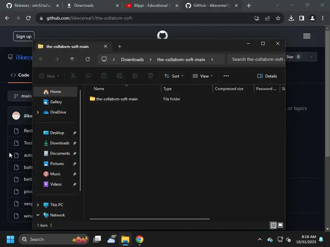Open the Code tab on GitHub page
Viewport: 330px width, 247px height.
[x=20, y=75]
